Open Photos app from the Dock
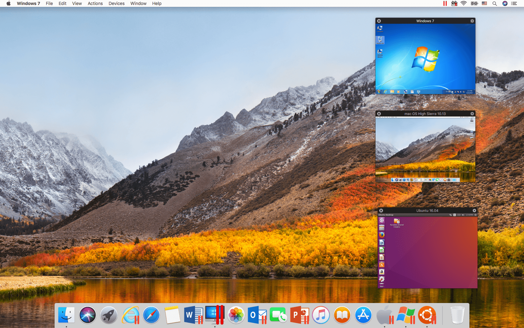 pos(236,315)
